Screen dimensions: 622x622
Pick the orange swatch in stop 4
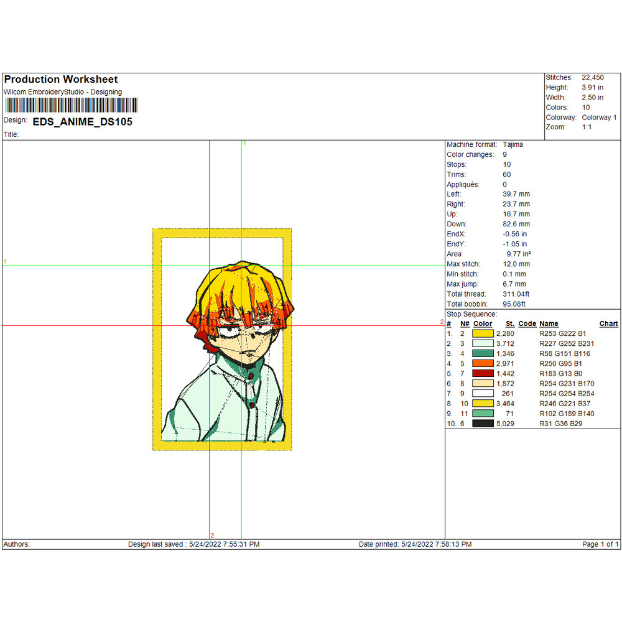click(x=483, y=364)
